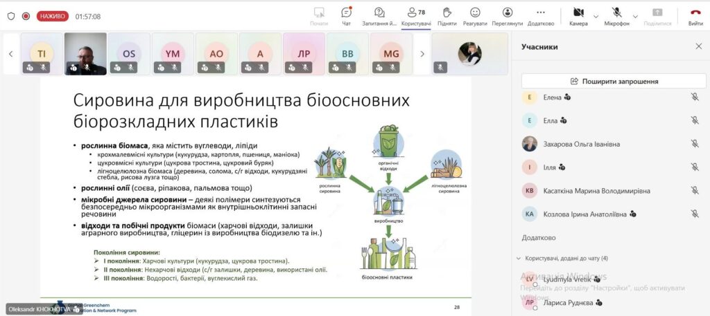The image size is (710, 316).
Task: Select the BB participant tile
Action: 347,54
